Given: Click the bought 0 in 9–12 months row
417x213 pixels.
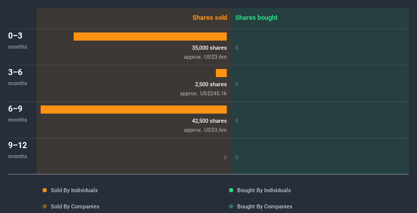Looking at the screenshot, I should [x=237, y=157].
